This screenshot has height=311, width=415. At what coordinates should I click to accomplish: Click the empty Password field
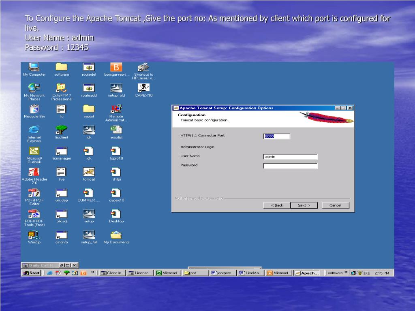tap(290, 166)
